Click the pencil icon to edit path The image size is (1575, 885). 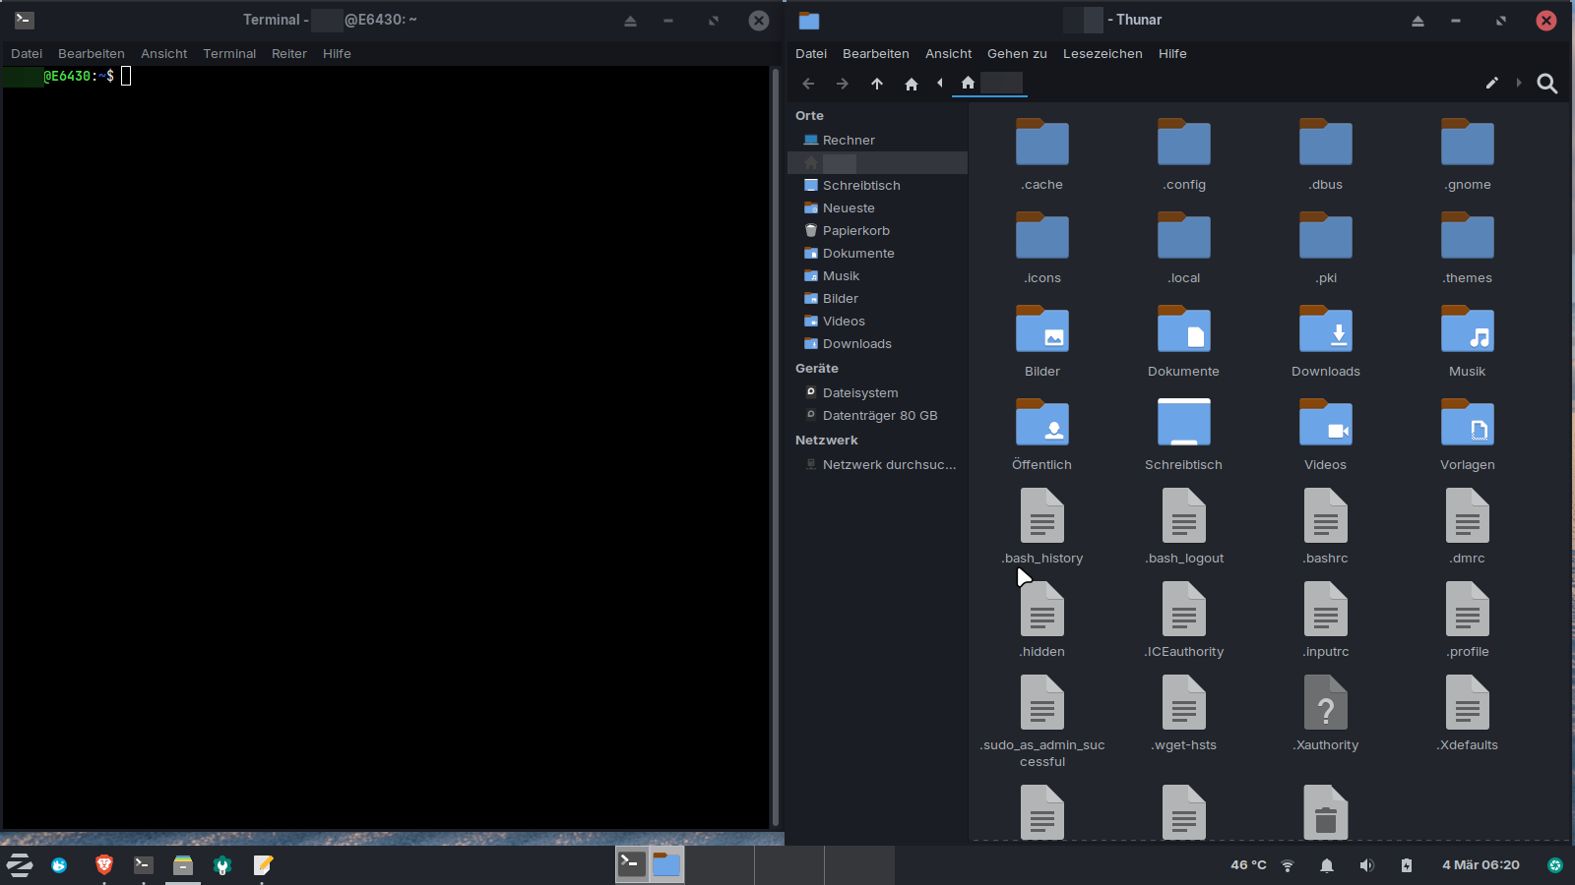1491,84
